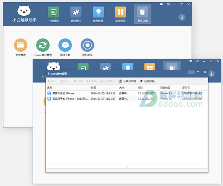Click backup name ending 'iPhone - 2014年1...'

(70, 99)
